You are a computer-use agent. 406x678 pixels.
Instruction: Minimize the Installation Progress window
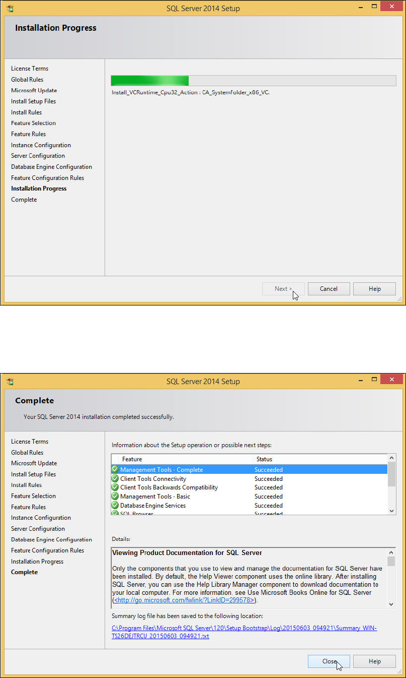(x=360, y=7)
